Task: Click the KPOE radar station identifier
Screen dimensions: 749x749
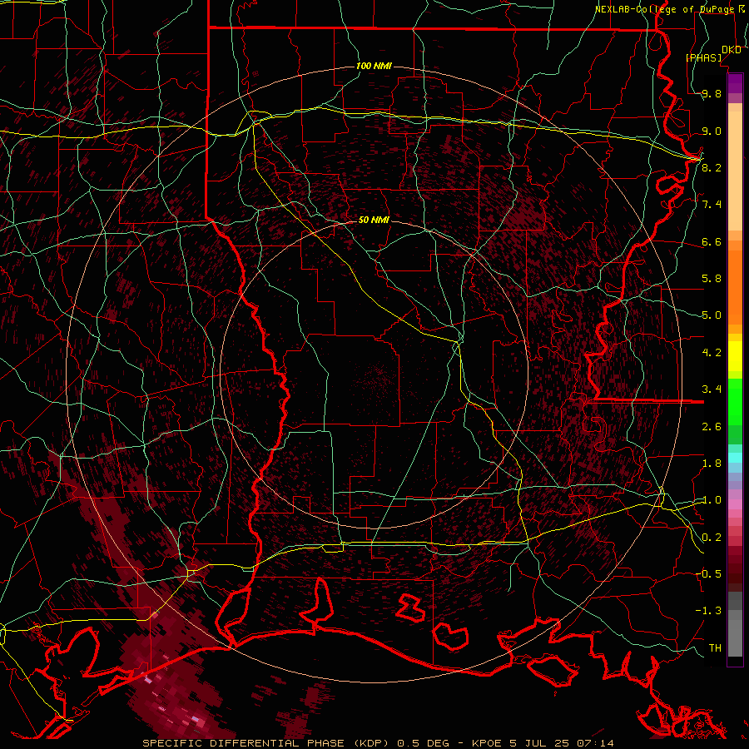Action: (x=486, y=743)
